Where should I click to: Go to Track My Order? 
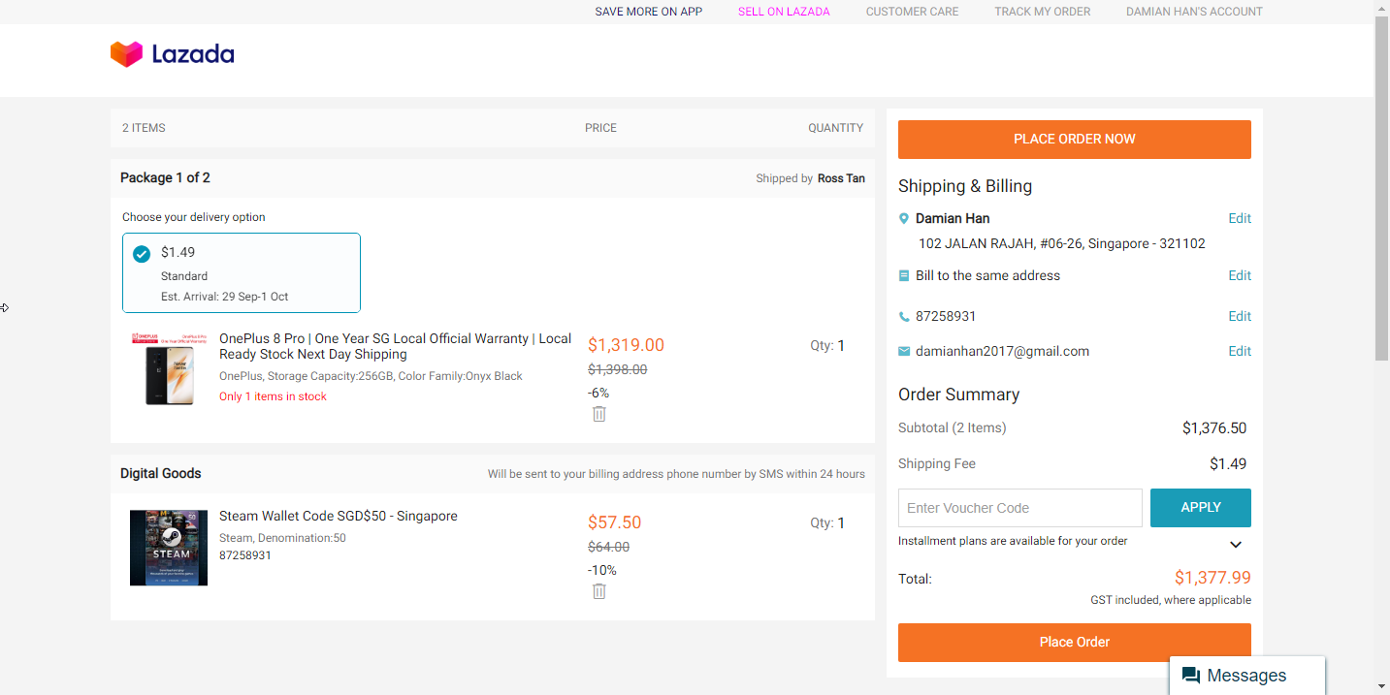coord(1042,12)
